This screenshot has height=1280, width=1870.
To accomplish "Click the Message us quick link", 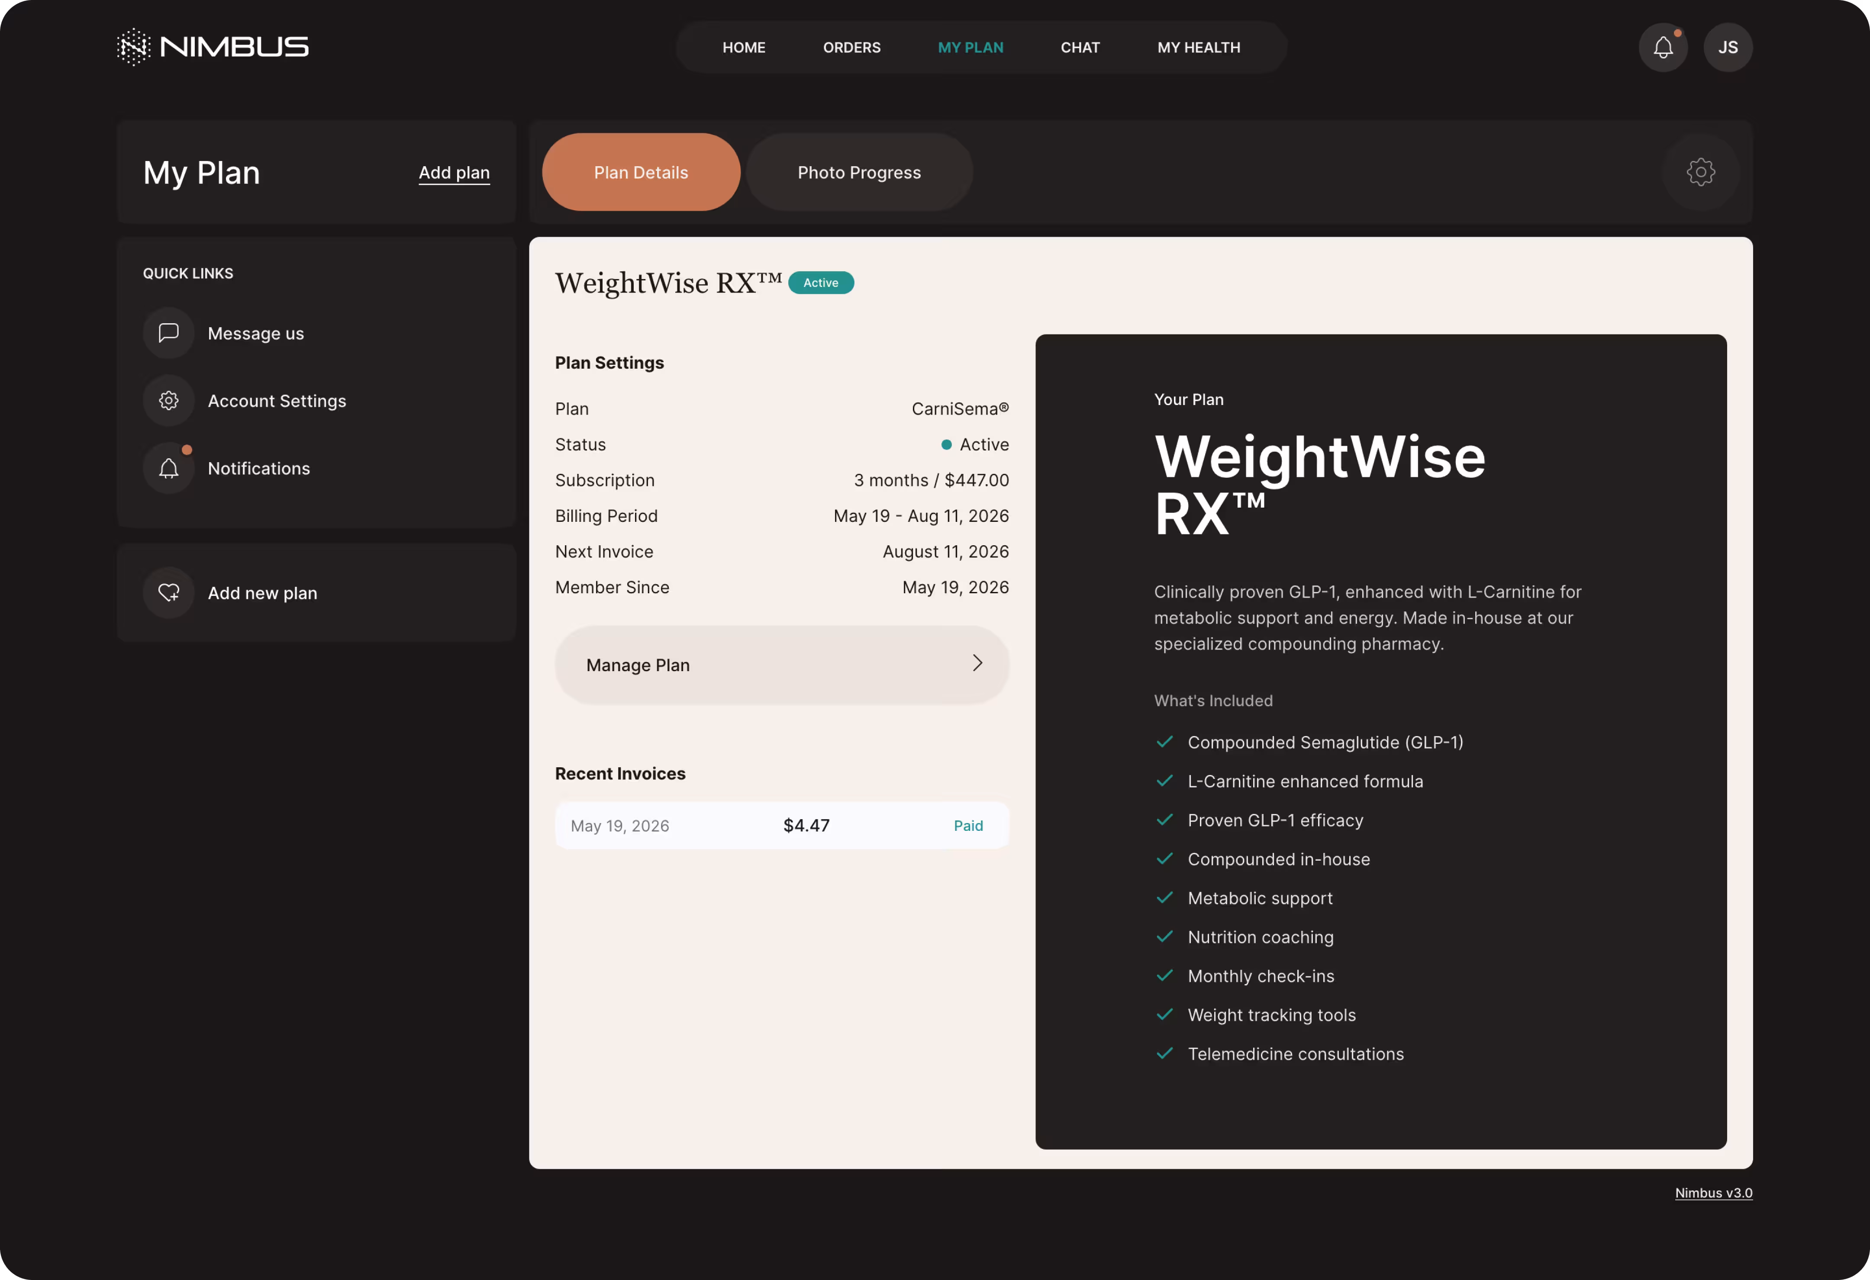I will 255,333.
